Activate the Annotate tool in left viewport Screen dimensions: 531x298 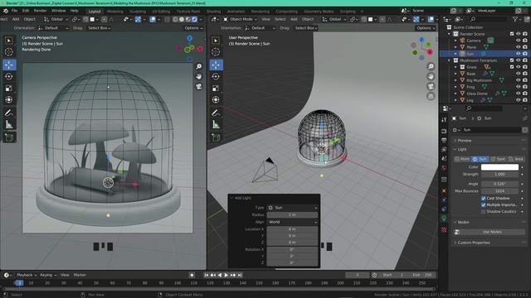pos(9,113)
